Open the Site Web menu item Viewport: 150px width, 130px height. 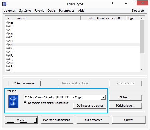point(138,11)
